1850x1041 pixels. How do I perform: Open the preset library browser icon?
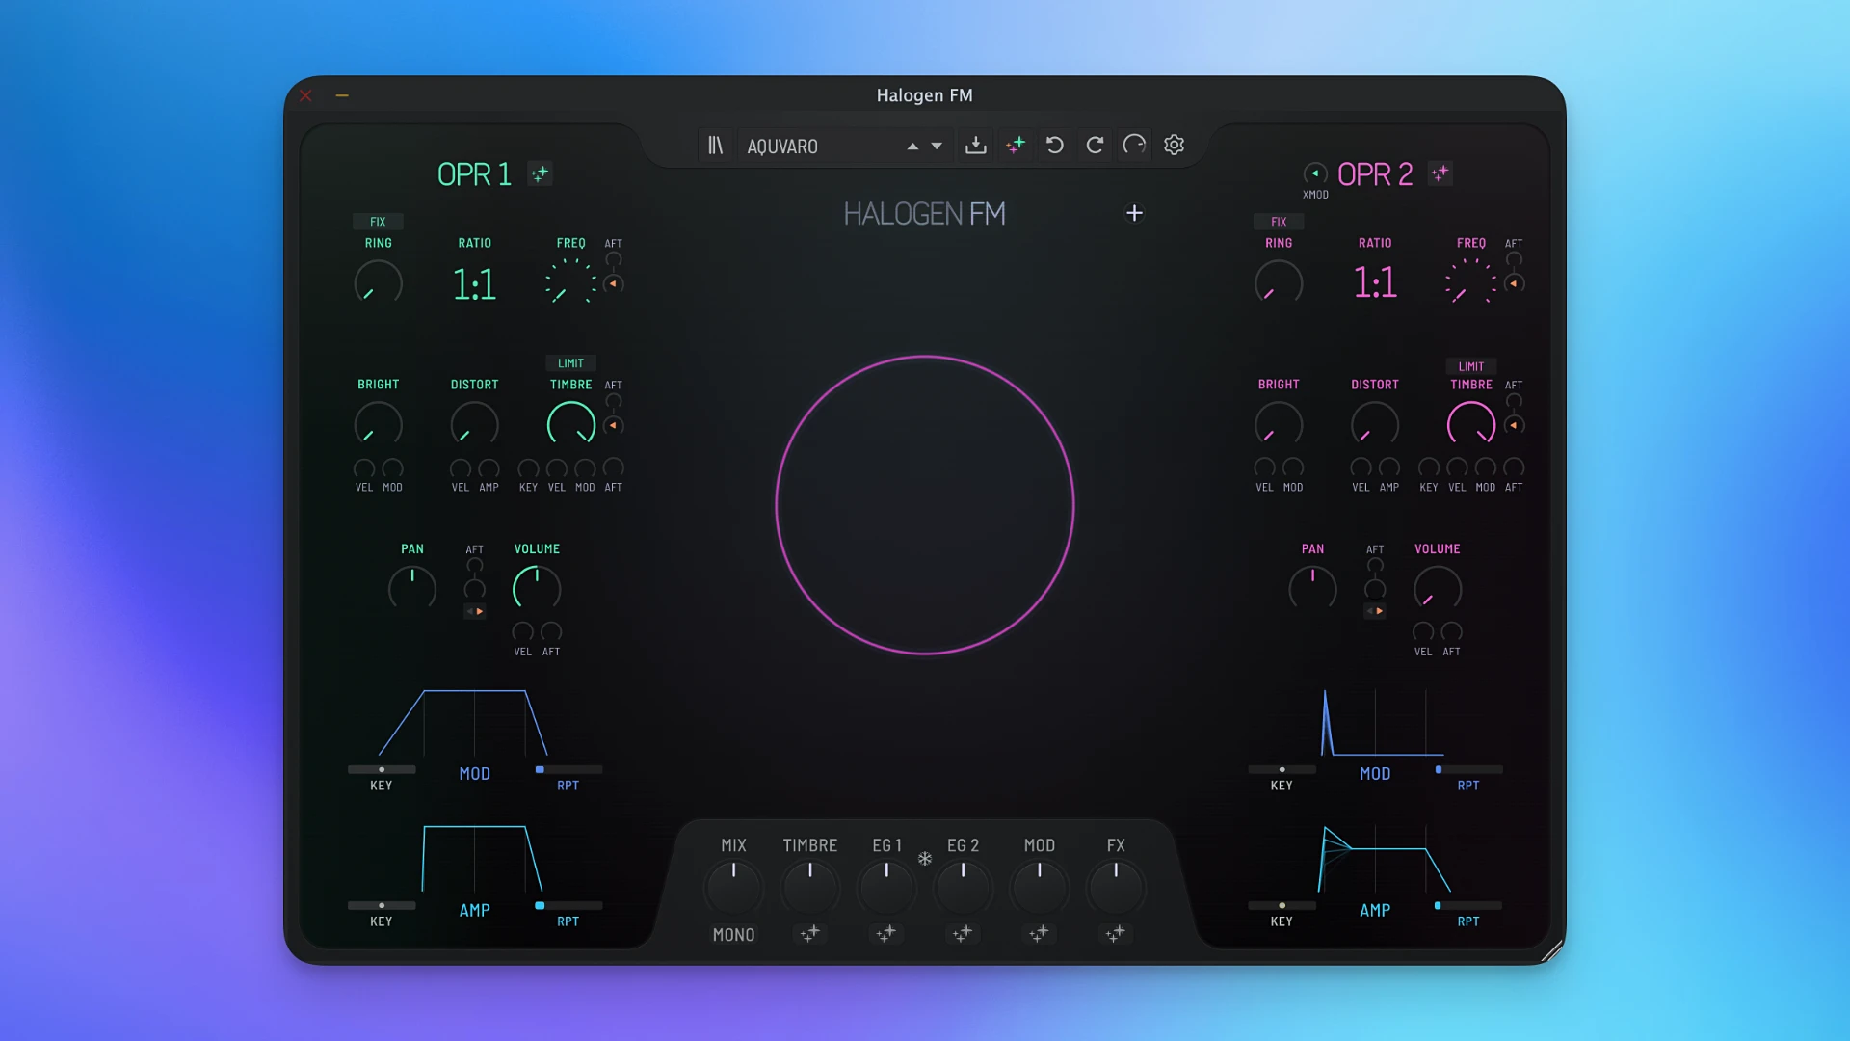pos(715,146)
